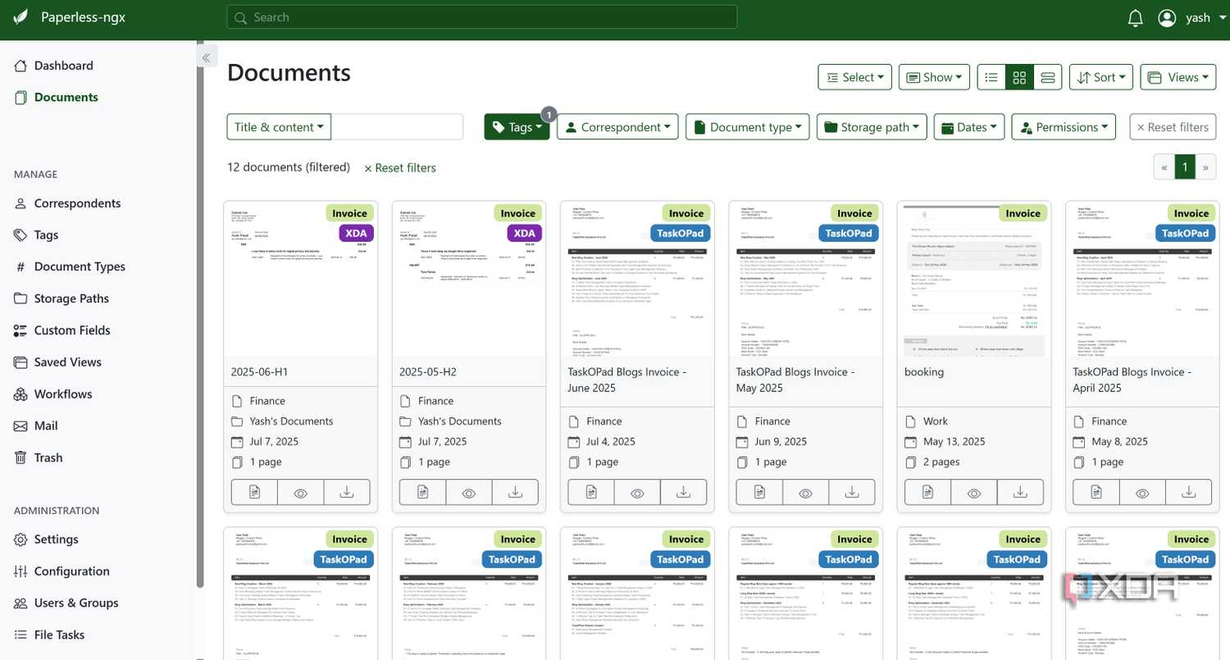Open the Select dropdown
1230x660 pixels.
tap(854, 77)
